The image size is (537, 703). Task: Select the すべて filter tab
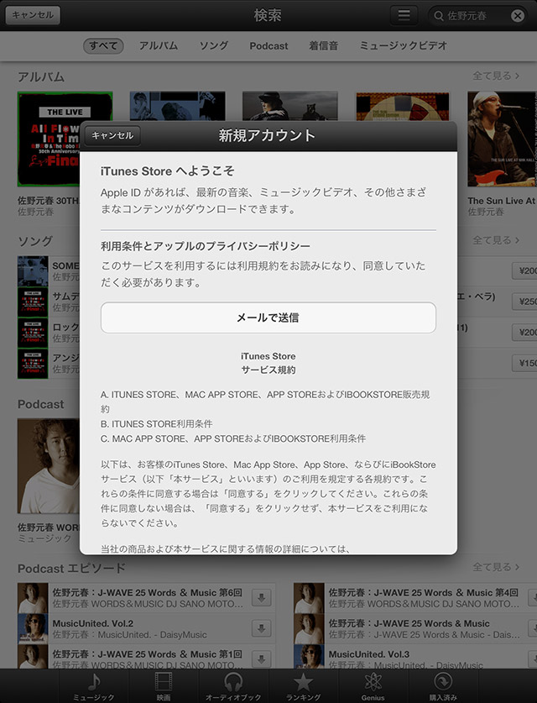point(103,45)
